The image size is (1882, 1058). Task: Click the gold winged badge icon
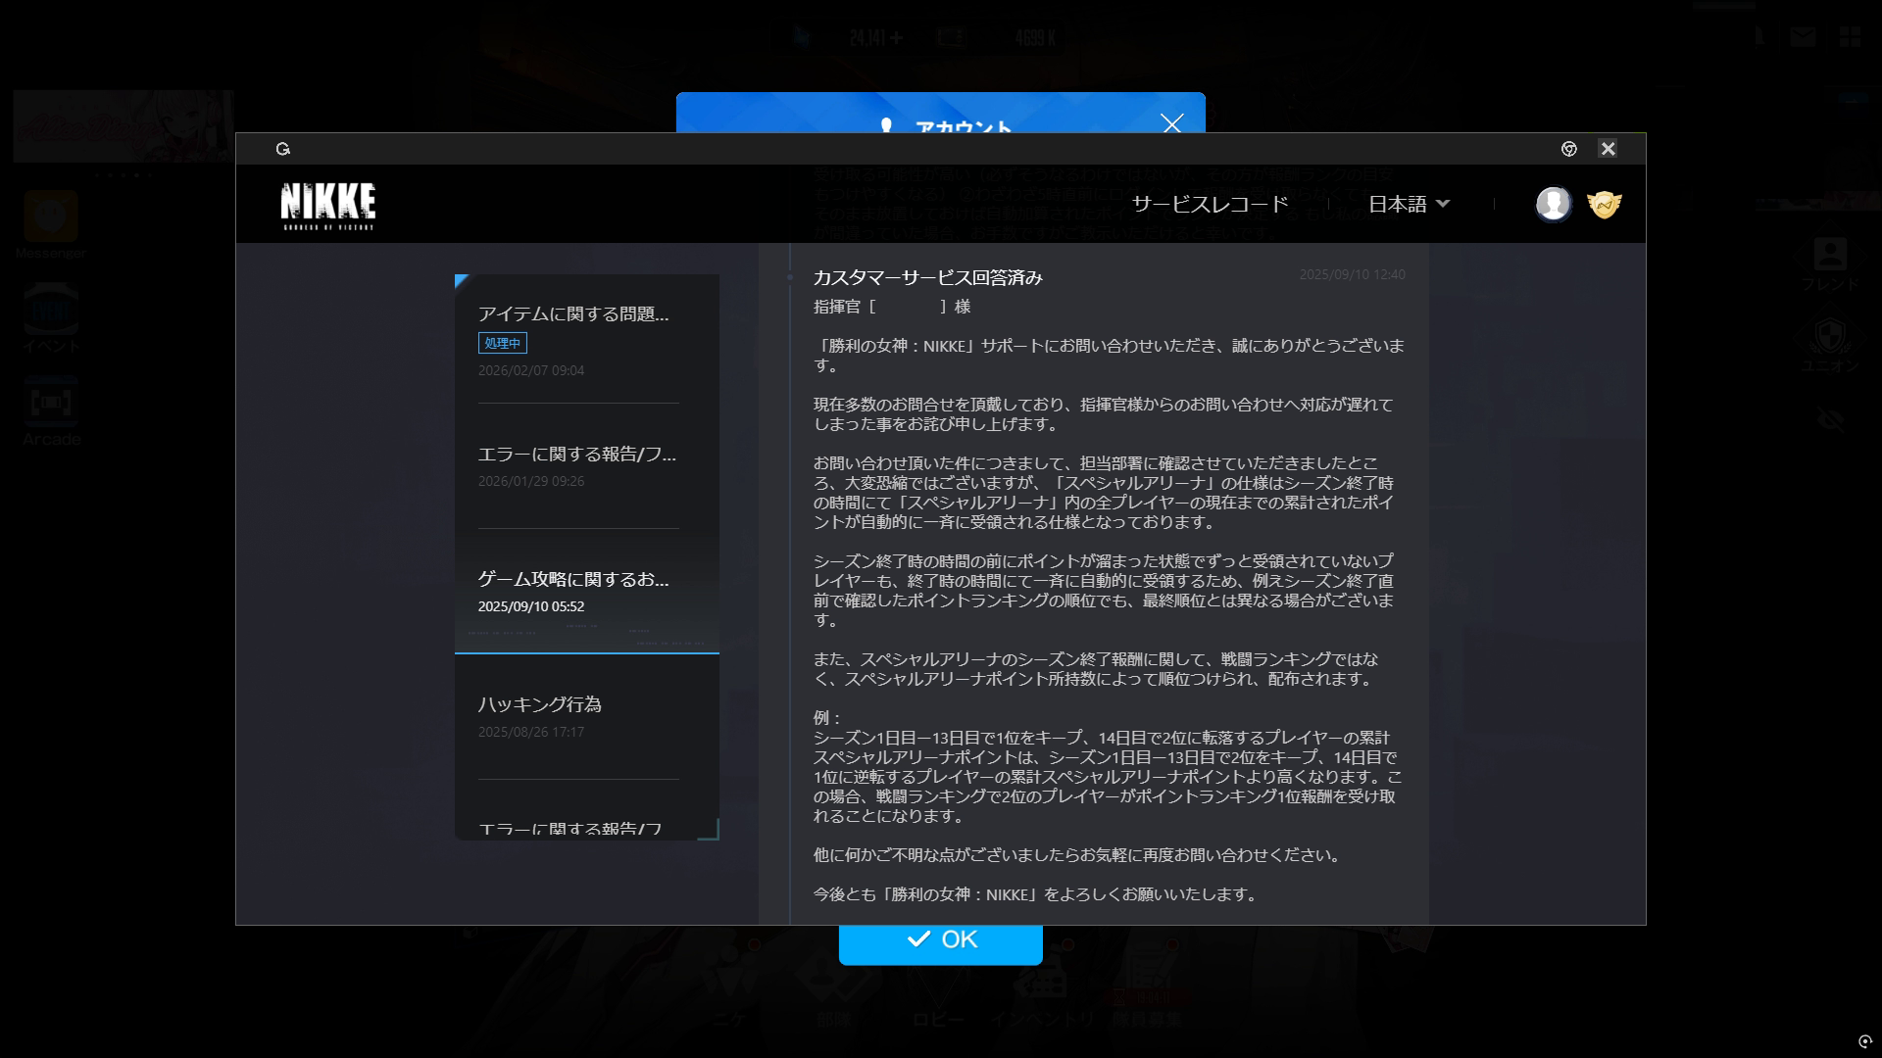[x=1604, y=204]
